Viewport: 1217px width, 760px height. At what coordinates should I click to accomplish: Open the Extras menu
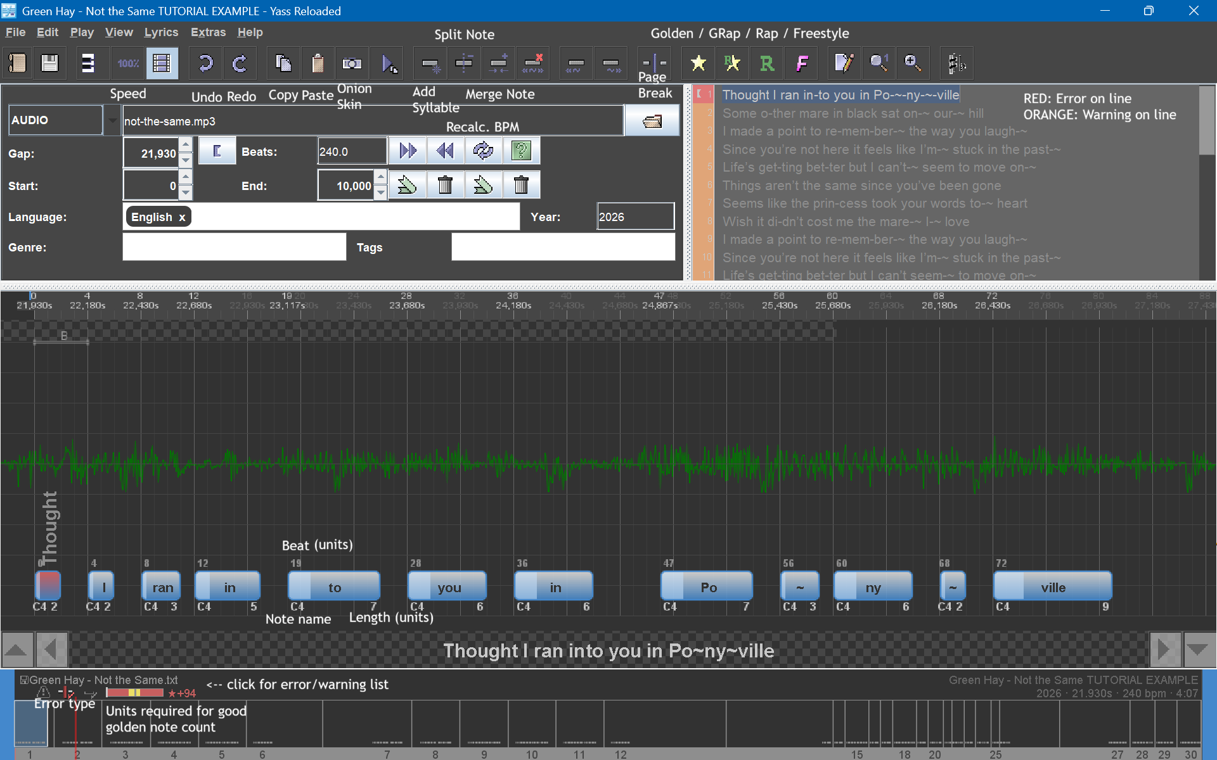(x=208, y=32)
